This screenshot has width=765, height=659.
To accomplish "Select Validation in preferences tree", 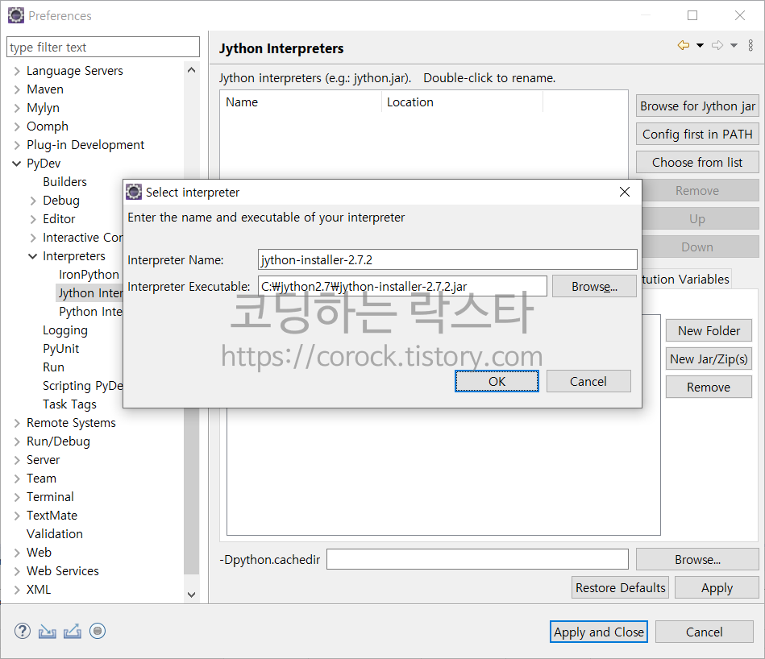I will (x=55, y=534).
